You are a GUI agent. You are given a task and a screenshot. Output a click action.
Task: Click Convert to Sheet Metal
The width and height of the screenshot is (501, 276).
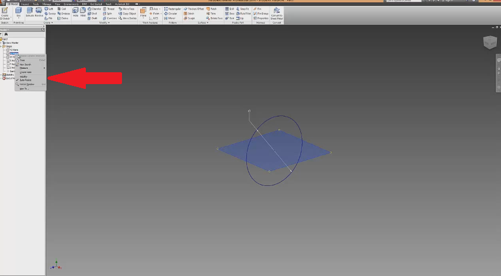click(x=277, y=14)
